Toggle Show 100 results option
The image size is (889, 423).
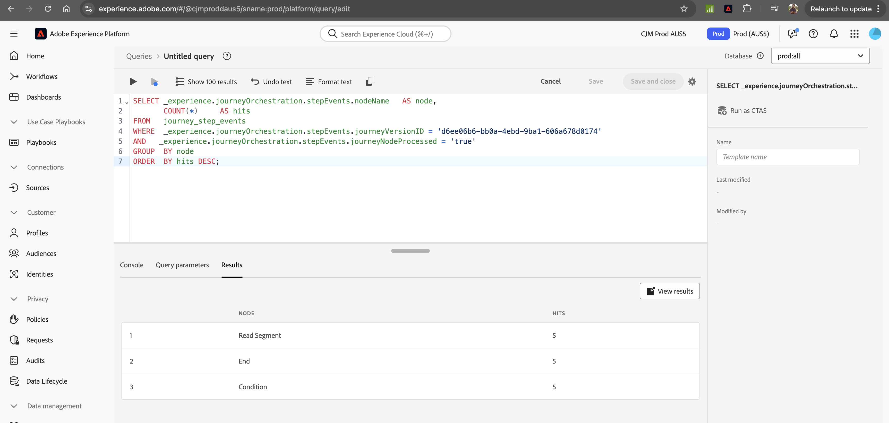pyautogui.click(x=206, y=81)
